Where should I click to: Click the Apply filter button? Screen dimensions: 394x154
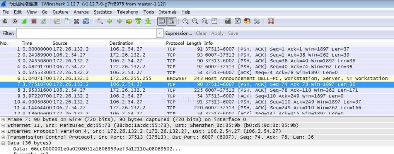(x=217, y=33)
